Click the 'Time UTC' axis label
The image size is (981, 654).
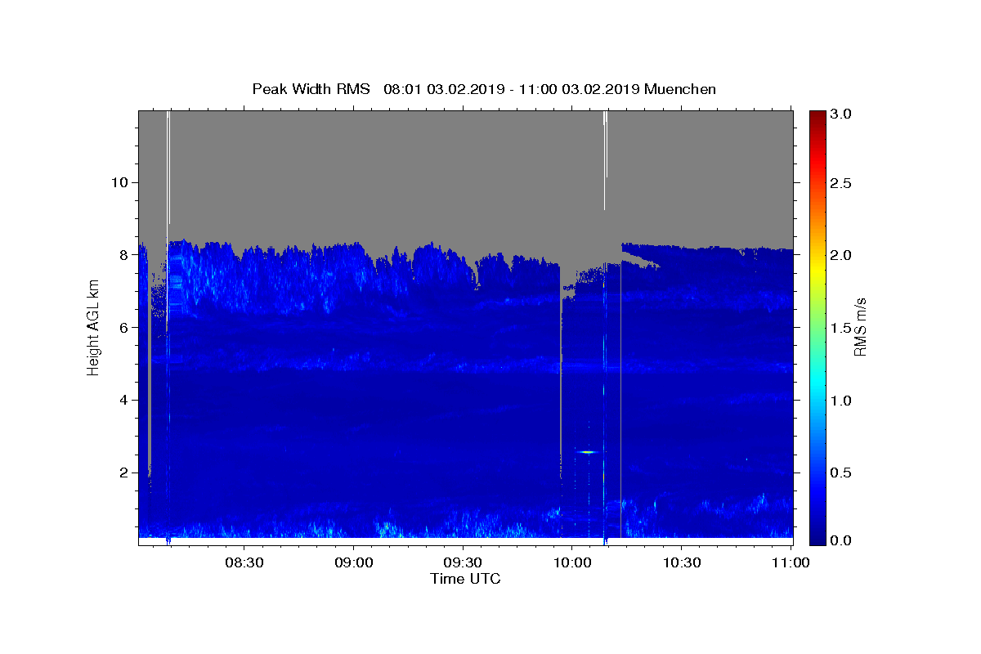coord(465,579)
